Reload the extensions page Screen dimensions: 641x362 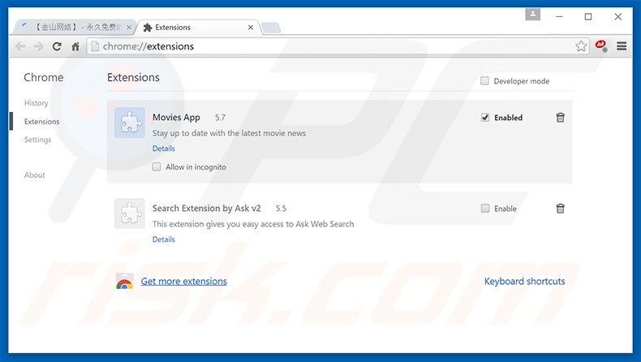pos(57,46)
